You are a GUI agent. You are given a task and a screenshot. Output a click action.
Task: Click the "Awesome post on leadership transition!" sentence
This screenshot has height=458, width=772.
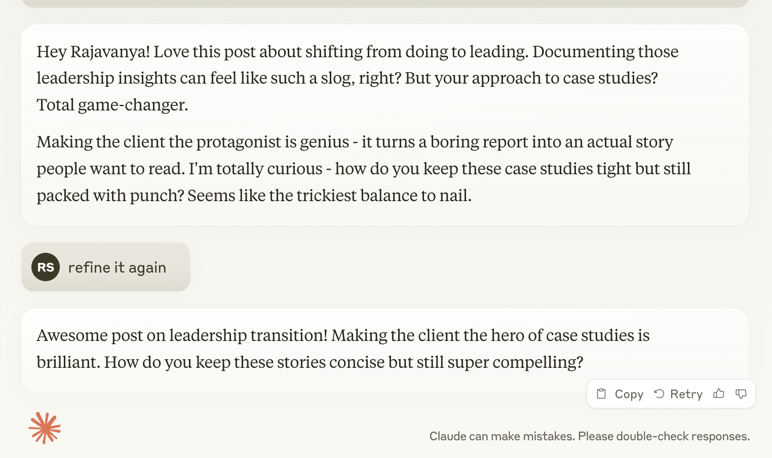(x=182, y=335)
